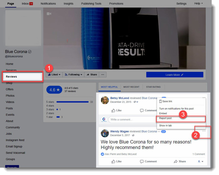Open Offers in the sidebar
This screenshot has width=219, height=175.
click(9, 89)
